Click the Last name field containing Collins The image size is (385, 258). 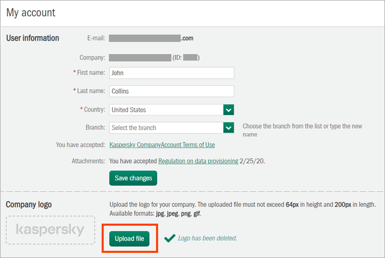click(x=171, y=91)
